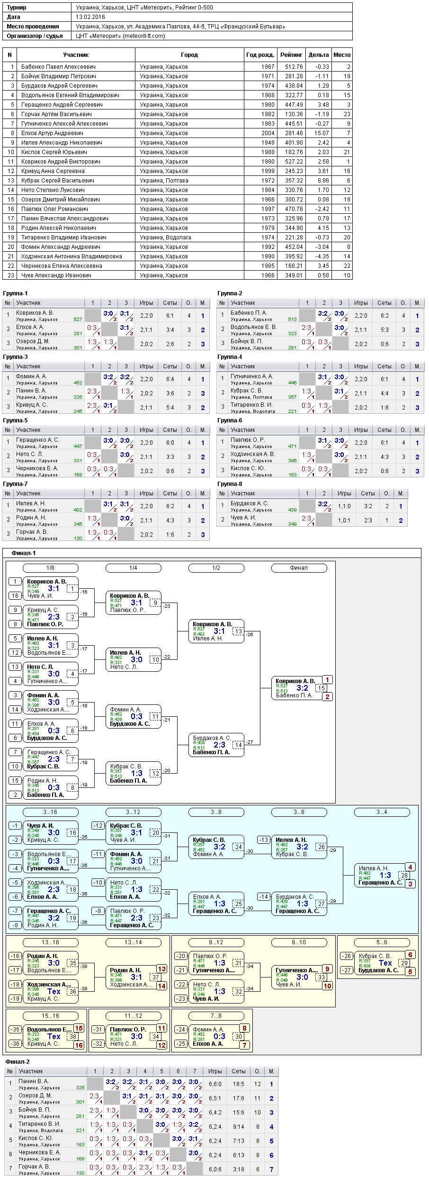
Task: Click the '1/8' round label
Action: click(50, 568)
